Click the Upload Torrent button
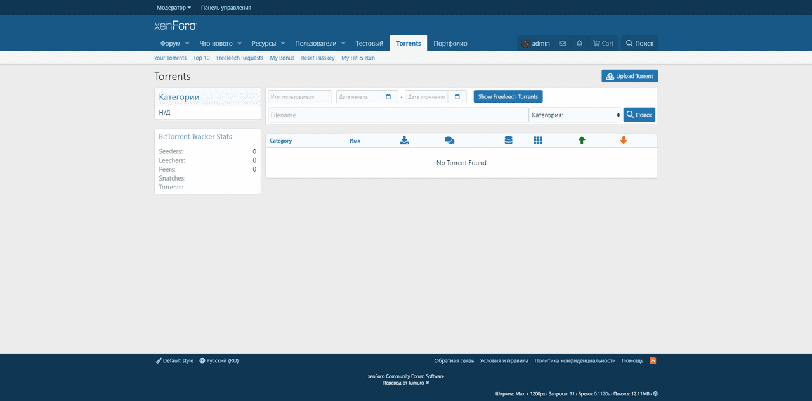 click(629, 76)
